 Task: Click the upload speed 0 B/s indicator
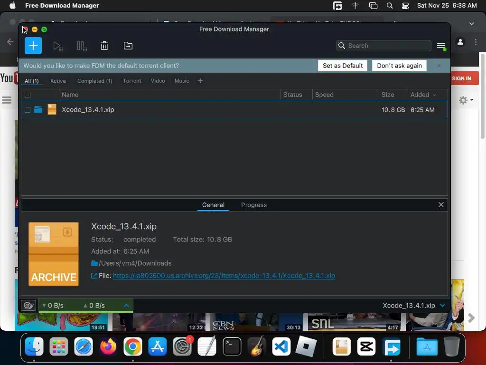(94, 306)
